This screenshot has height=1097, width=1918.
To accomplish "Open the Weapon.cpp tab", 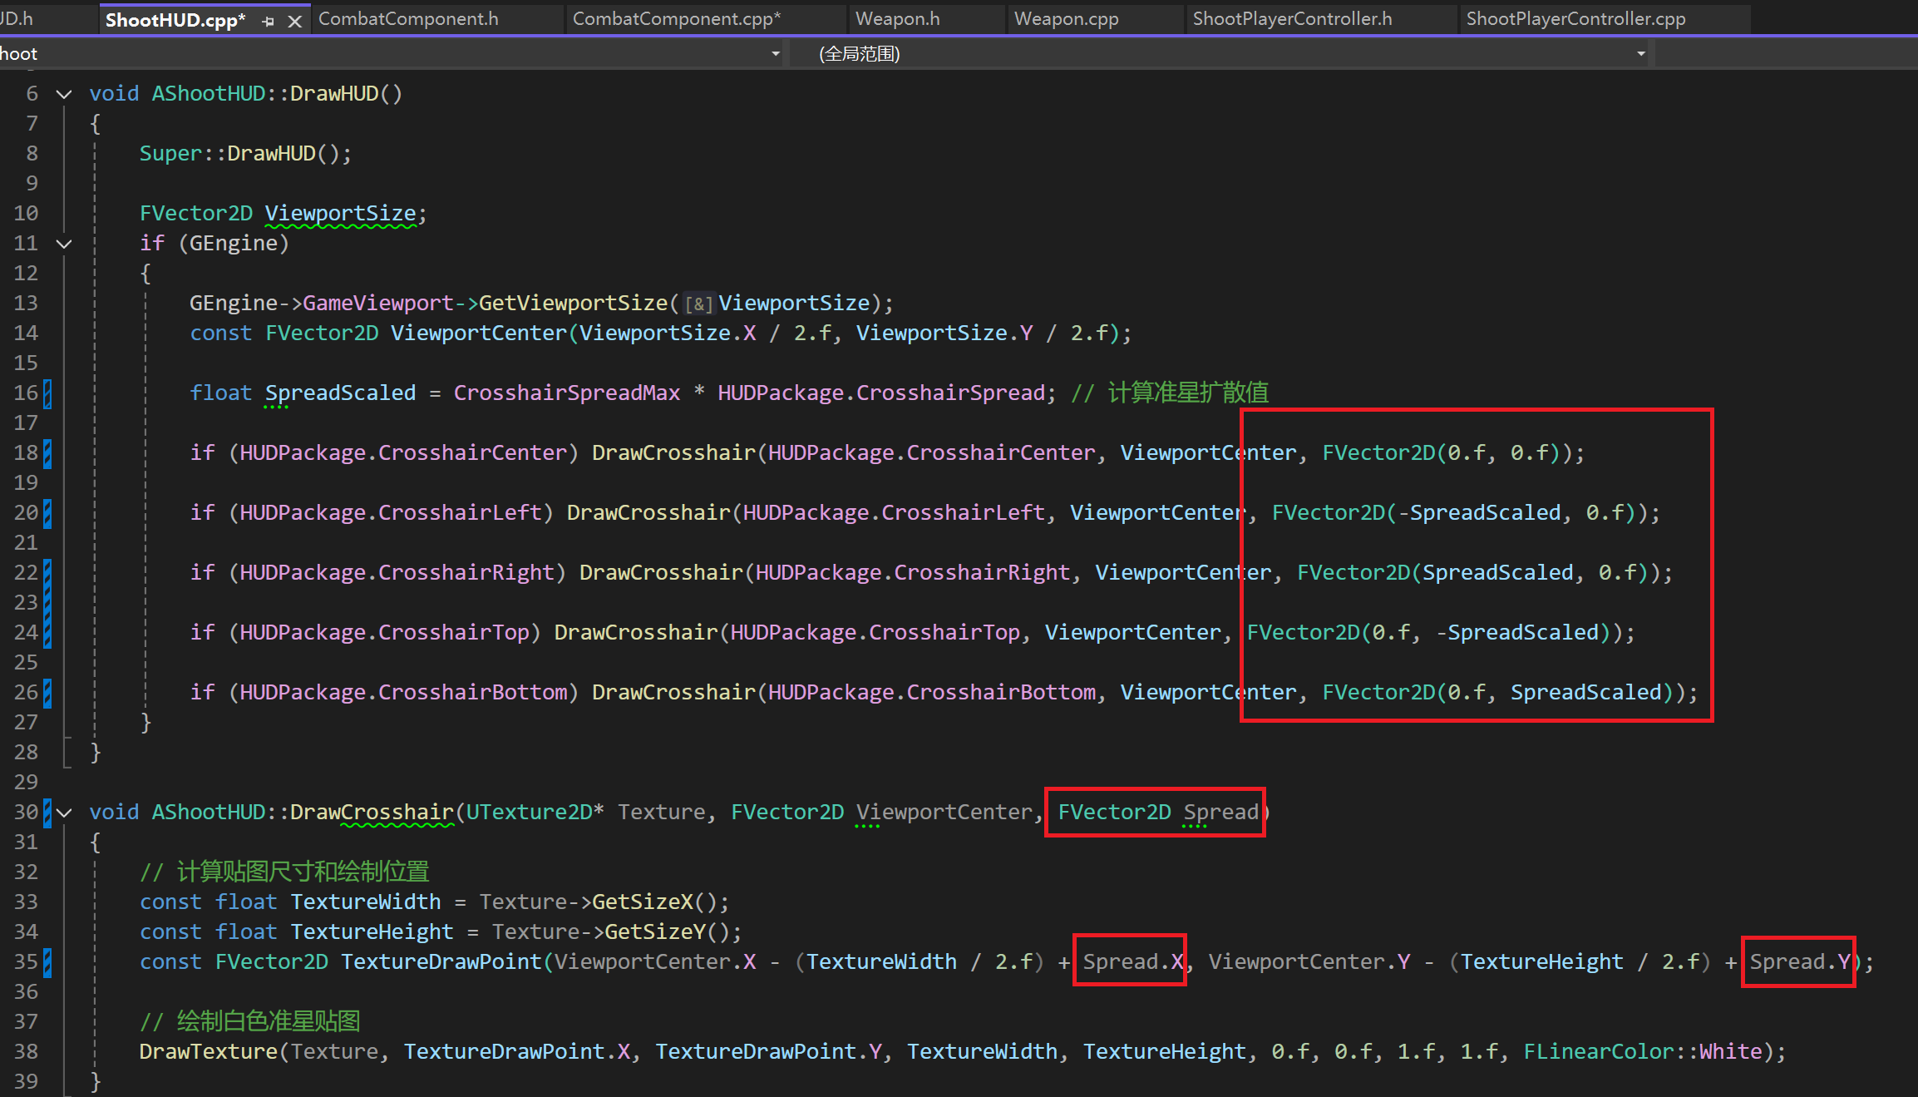I will point(1066,19).
